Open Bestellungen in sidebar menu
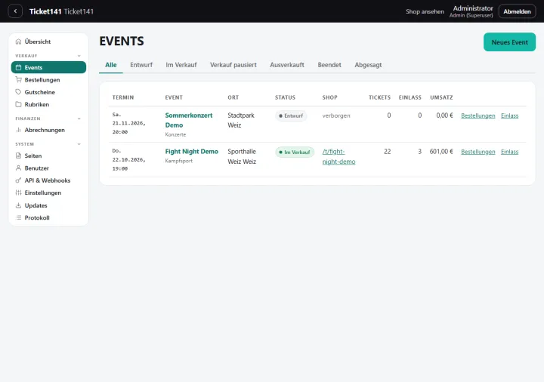This screenshot has width=544, height=382. pyautogui.click(x=48, y=80)
